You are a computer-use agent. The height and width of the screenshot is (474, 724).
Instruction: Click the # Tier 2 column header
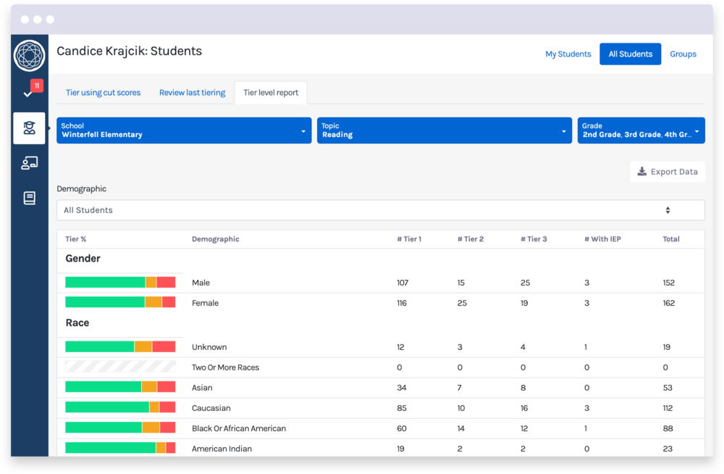tap(471, 239)
